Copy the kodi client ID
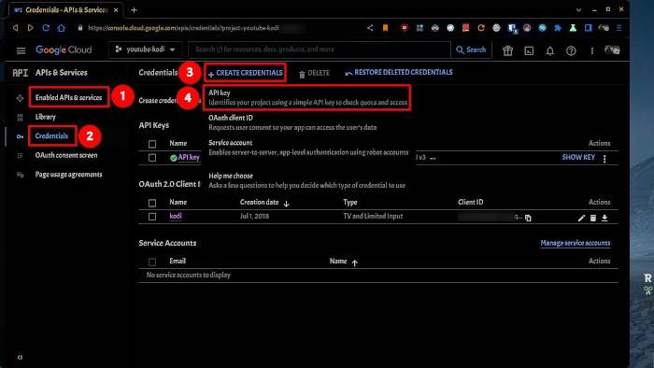The height and width of the screenshot is (368, 654). point(528,218)
